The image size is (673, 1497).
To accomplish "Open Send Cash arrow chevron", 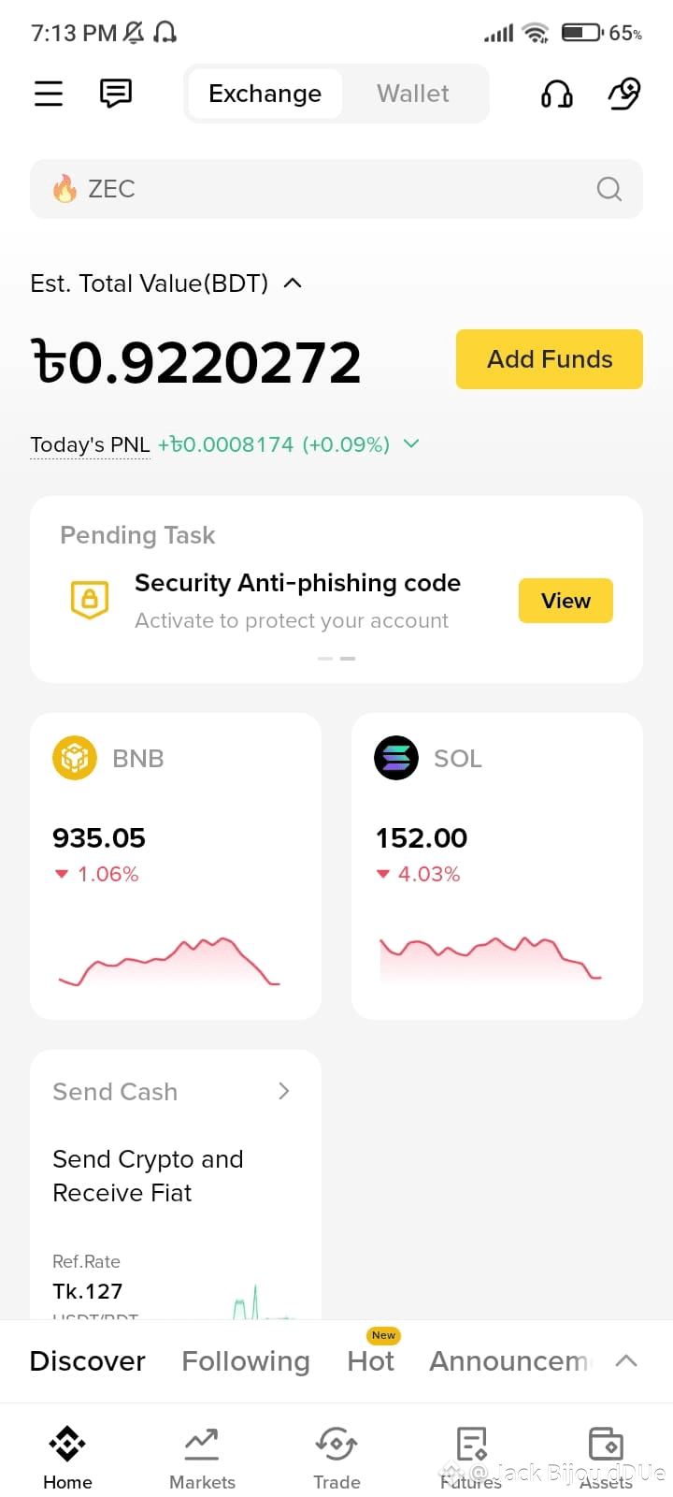I will point(284,1092).
